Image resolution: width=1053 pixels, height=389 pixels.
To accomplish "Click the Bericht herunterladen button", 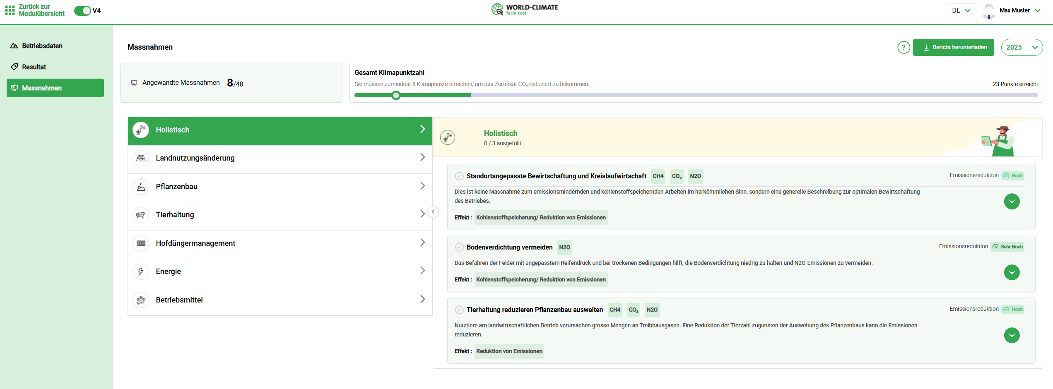I will click(953, 48).
